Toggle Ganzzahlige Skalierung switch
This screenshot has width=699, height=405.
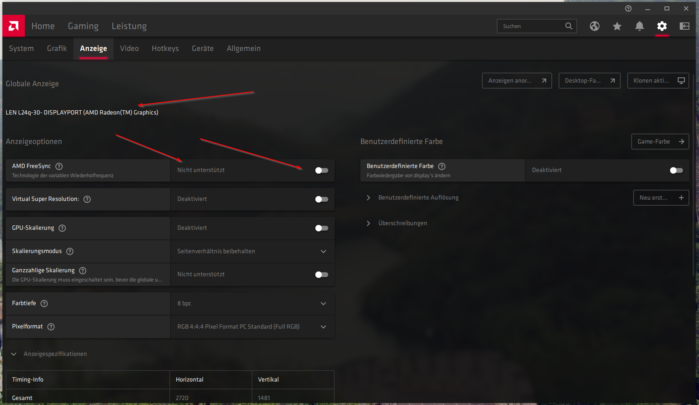coord(321,275)
